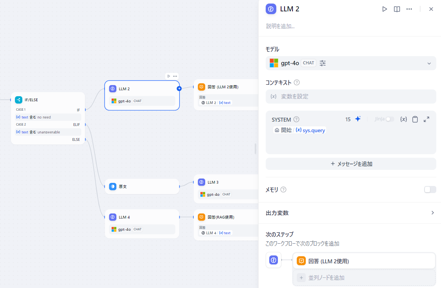Set context variable input field
Image resolution: width=441 pixels, height=288 pixels.
pos(351,97)
